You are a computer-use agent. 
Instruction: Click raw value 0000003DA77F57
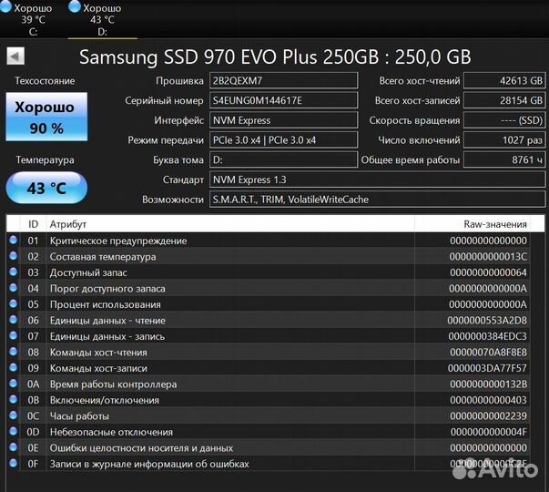coord(487,368)
